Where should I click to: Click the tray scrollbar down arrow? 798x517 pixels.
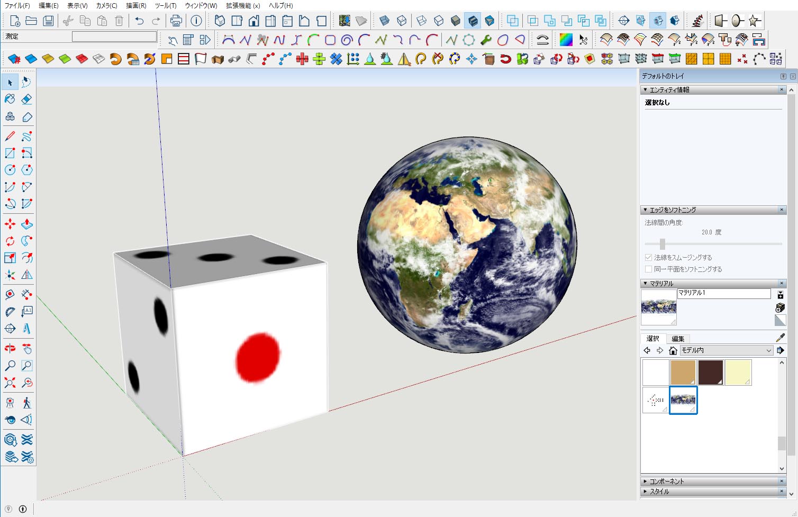(791, 494)
